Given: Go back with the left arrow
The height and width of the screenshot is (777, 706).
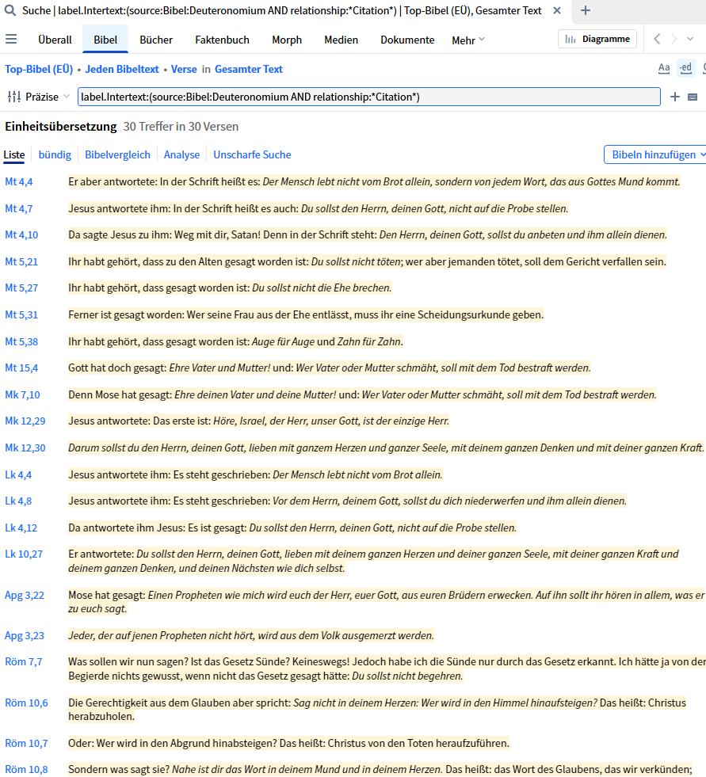Looking at the screenshot, I should point(657,39).
